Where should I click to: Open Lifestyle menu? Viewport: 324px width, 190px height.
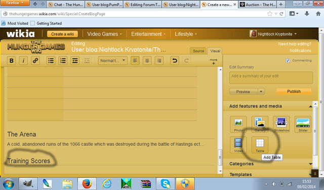point(186,34)
